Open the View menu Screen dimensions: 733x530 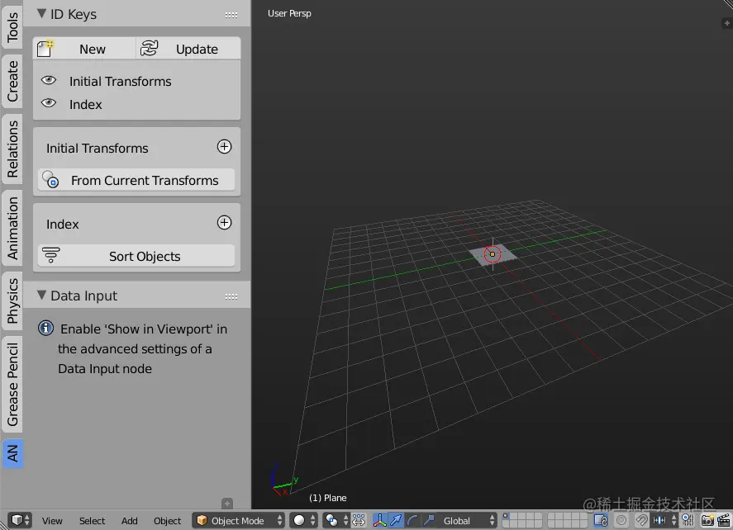point(52,520)
